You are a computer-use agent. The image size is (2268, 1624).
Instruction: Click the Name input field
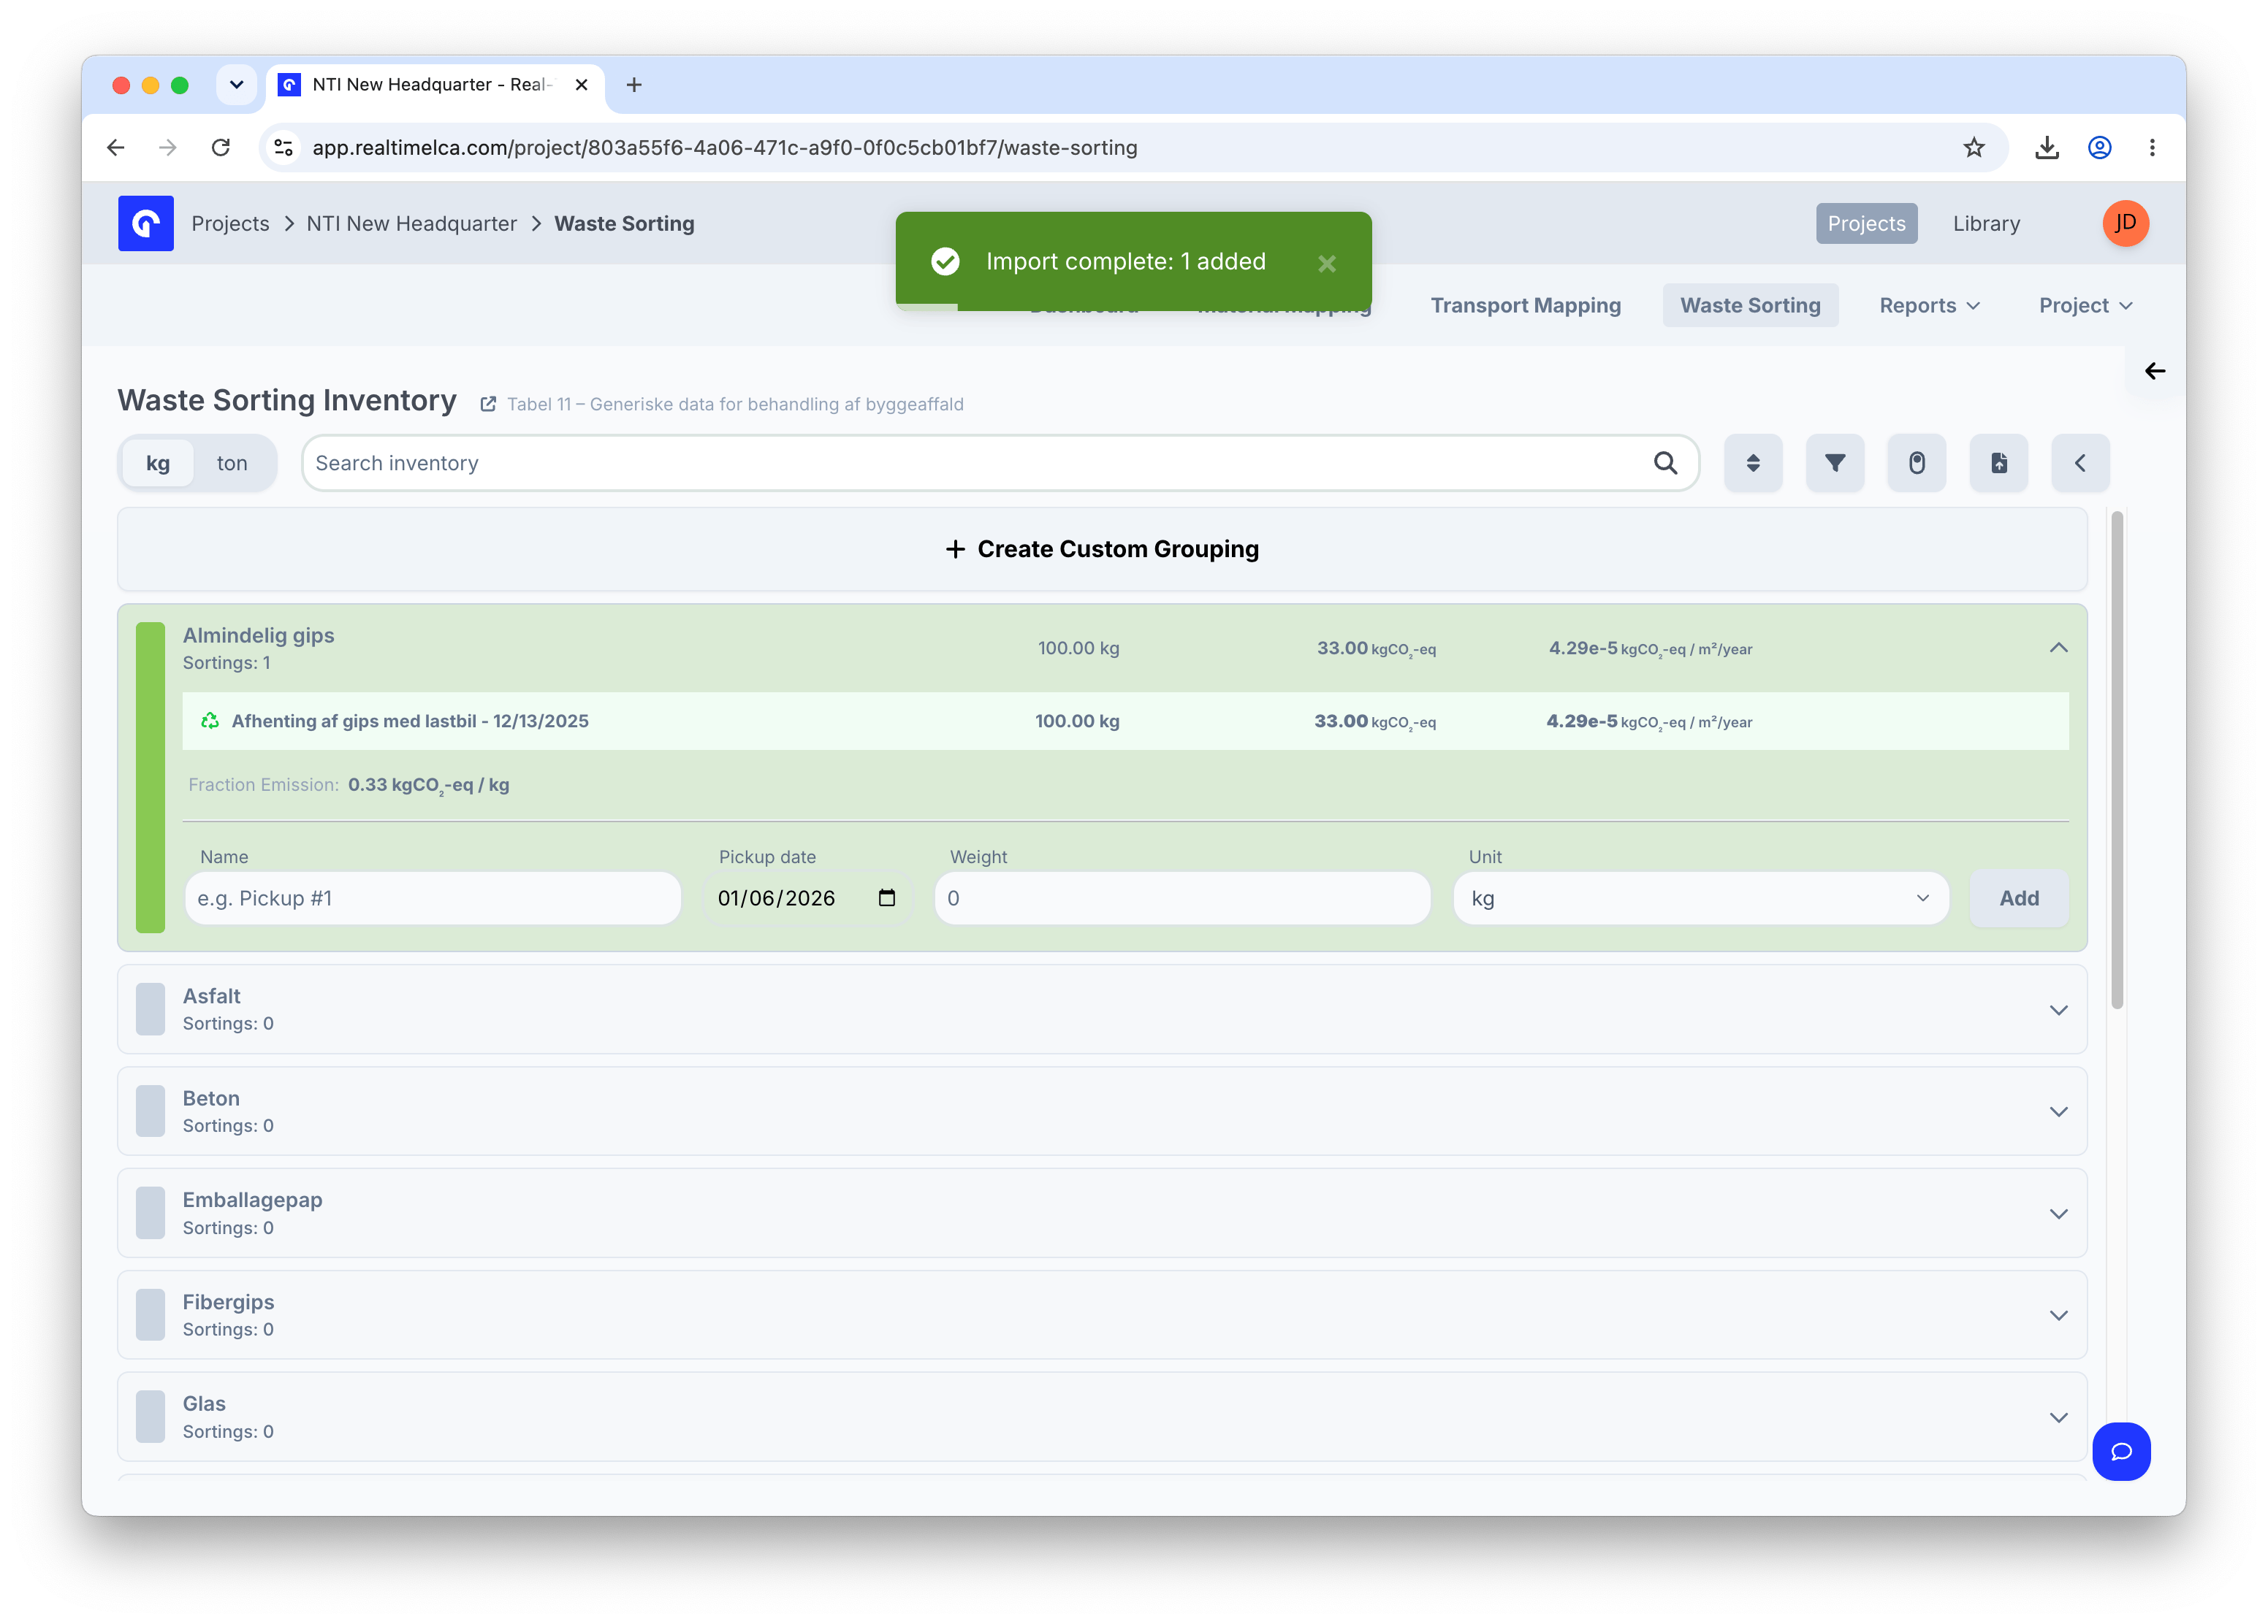(433, 897)
